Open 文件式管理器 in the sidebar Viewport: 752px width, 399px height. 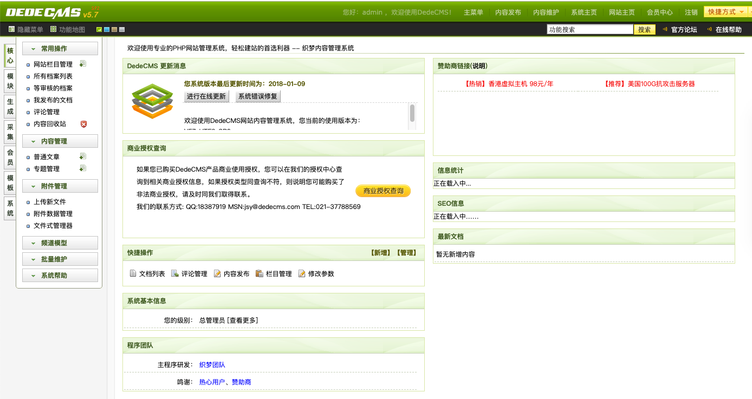click(x=53, y=226)
